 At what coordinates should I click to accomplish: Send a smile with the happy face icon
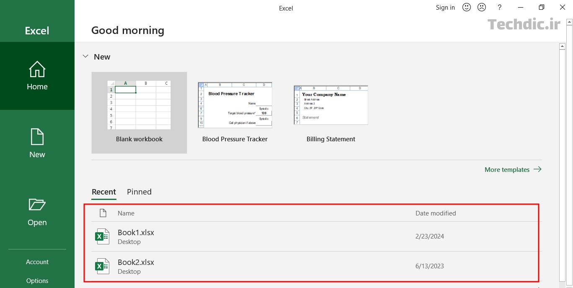[x=467, y=7]
